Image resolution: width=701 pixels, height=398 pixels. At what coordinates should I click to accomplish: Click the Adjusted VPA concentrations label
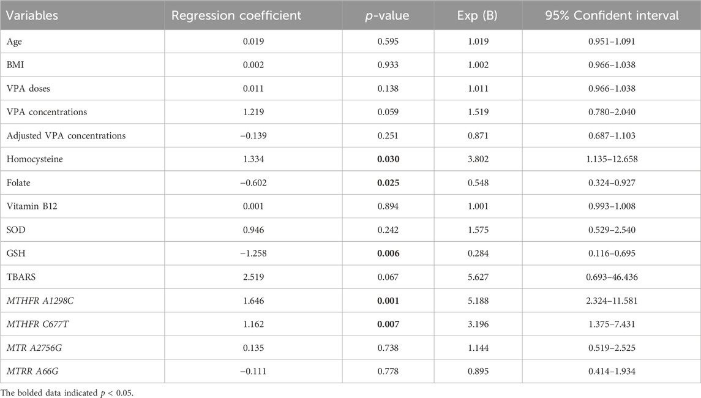[x=66, y=135]
